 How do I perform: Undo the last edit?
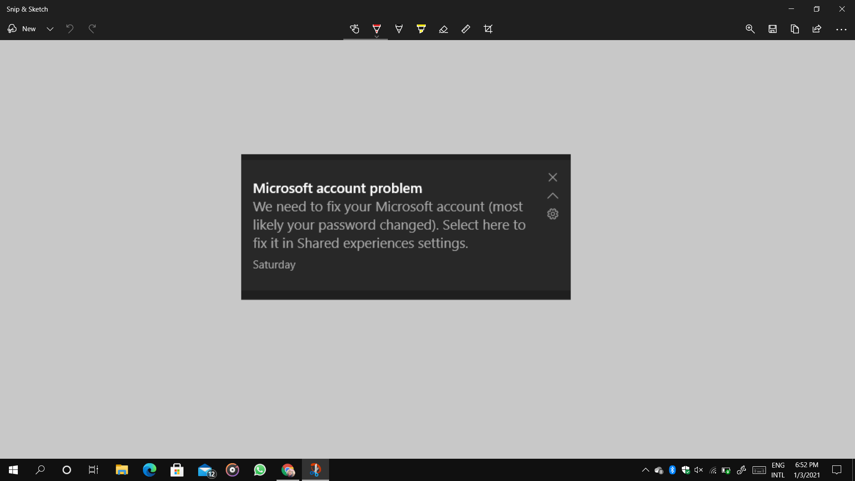pyautogui.click(x=70, y=29)
